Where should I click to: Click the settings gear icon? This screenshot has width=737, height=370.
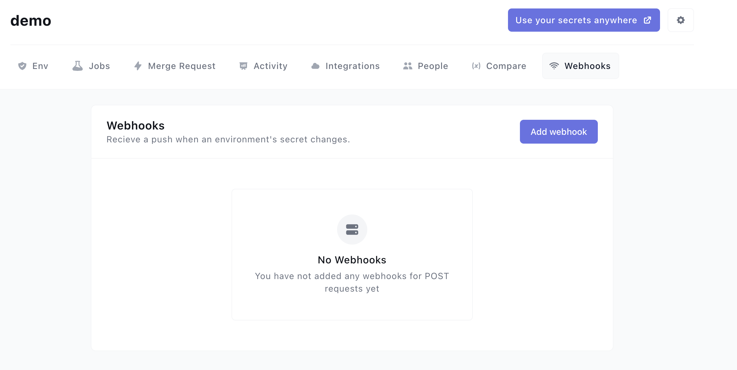tap(680, 20)
